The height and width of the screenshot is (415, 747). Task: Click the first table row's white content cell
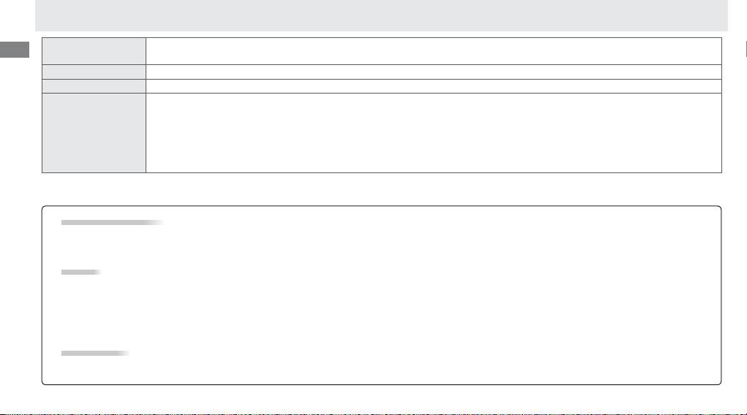434,51
